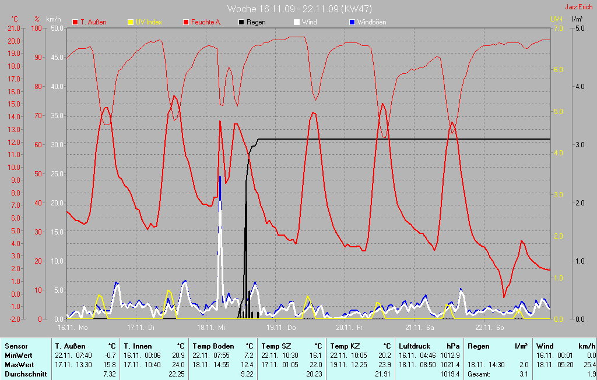597x380 pixels.
Task: Click the km/h axis unit label
Action: click(x=53, y=19)
